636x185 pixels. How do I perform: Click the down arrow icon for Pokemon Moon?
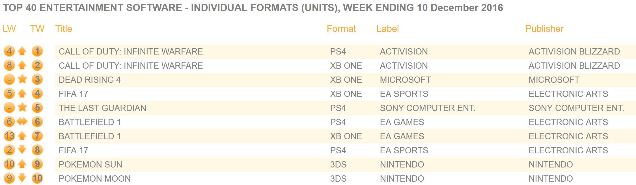click(22, 178)
